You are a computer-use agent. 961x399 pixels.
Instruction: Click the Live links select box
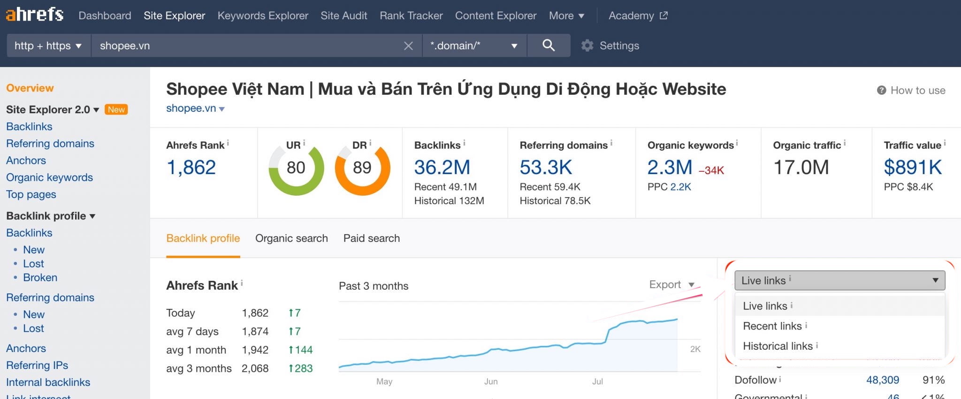click(x=839, y=280)
